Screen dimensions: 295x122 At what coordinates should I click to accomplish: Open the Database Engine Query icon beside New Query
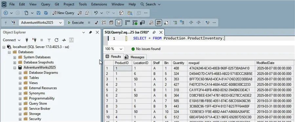(x=80, y=13)
